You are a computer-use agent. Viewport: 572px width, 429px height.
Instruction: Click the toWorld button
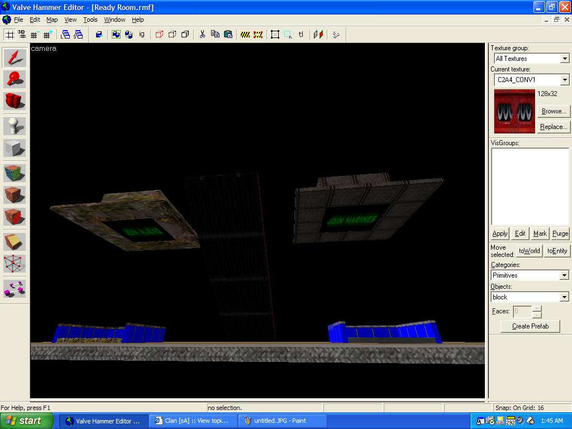coord(529,251)
